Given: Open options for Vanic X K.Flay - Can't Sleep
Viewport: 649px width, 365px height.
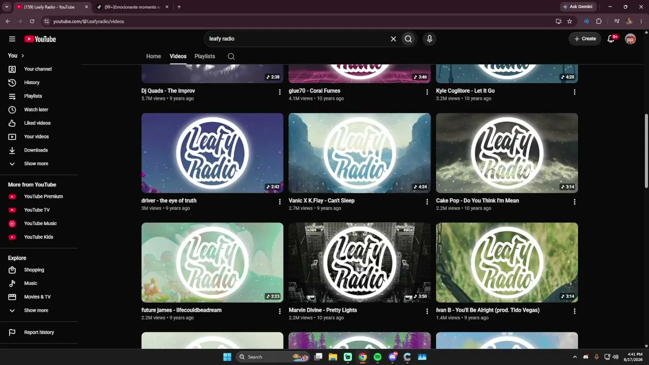Looking at the screenshot, I should tap(427, 202).
